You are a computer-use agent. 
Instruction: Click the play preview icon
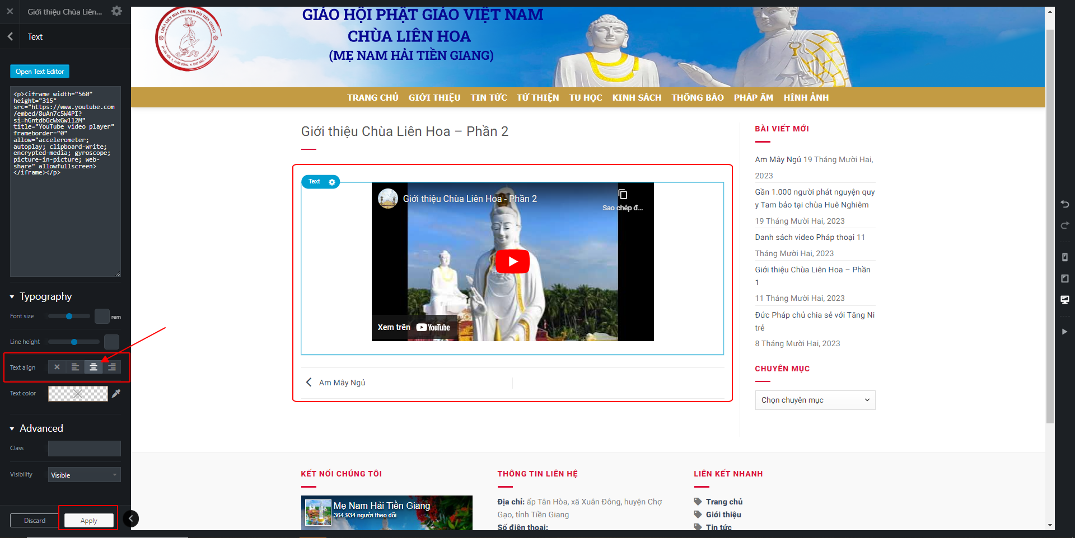[1065, 332]
